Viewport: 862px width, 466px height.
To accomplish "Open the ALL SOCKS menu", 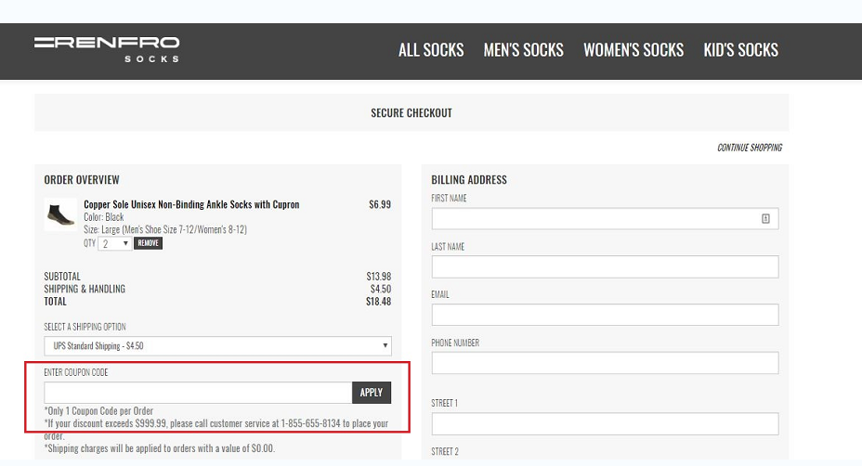I will coord(431,50).
